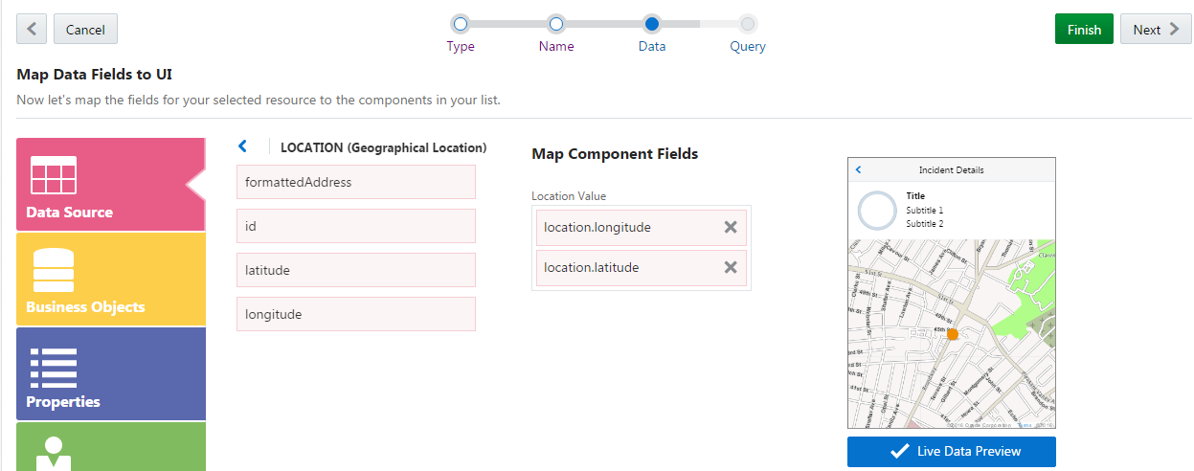Screen dimensions: 1194x471
Task: Select the Data Source table icon
Action: pos(54,175)
